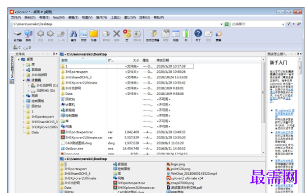Close the 文件夹 tree panel
307x193 pixels.
(56, 54)
